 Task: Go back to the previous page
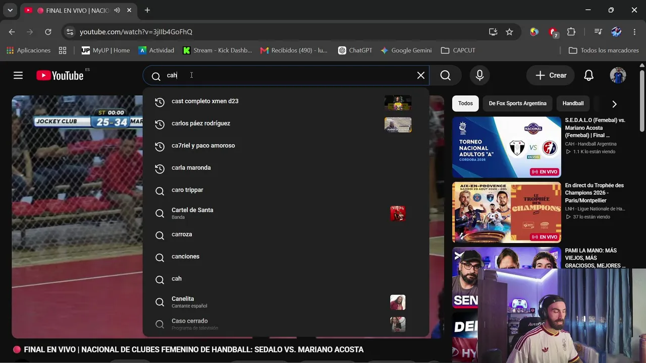[x=12, y=32]
